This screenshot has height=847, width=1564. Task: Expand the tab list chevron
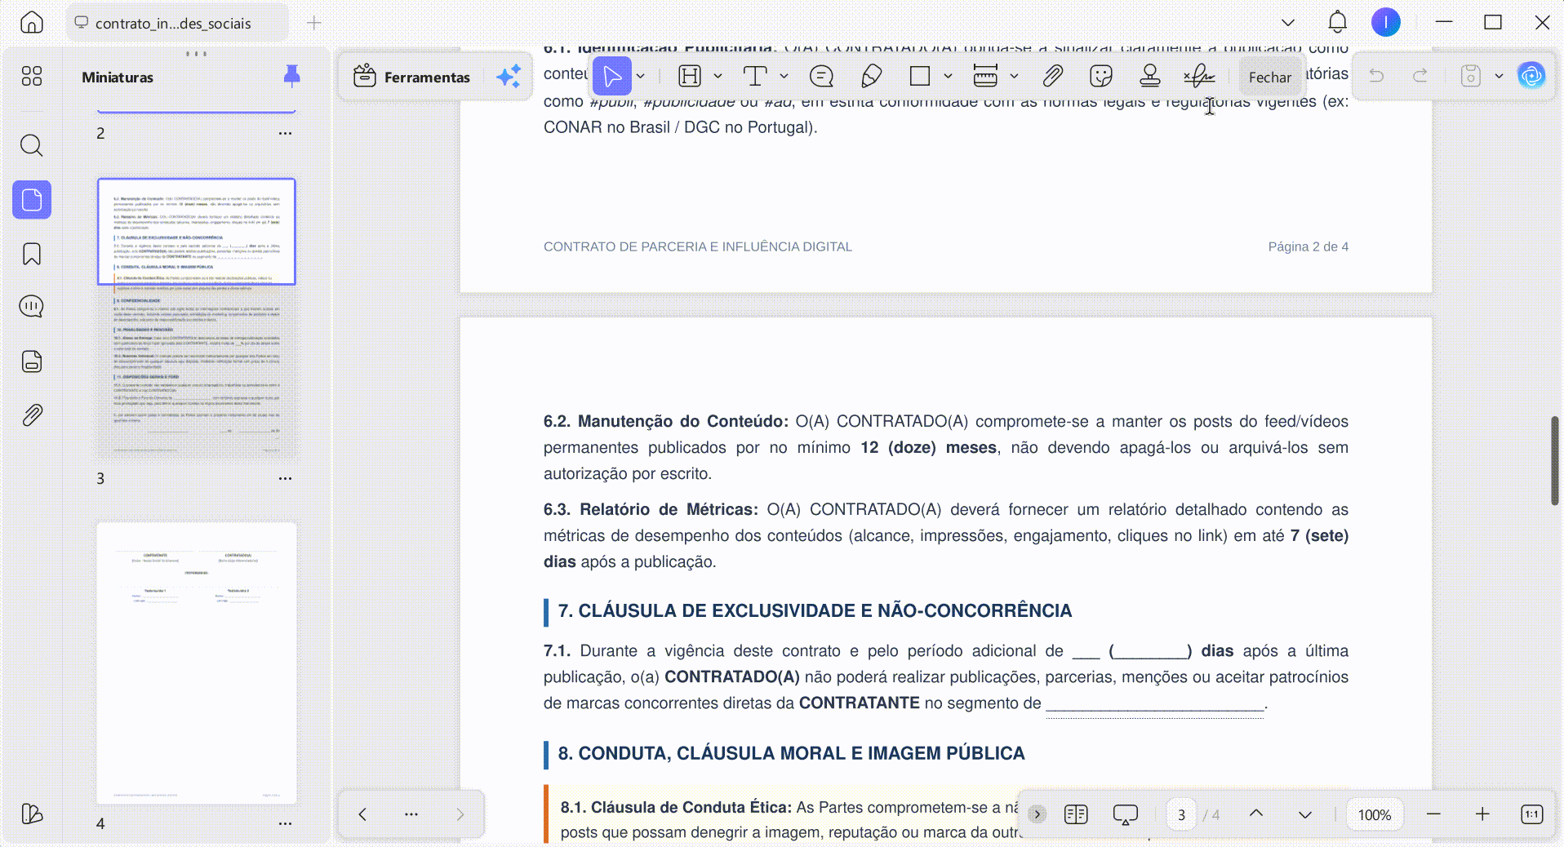[1287, 22]
